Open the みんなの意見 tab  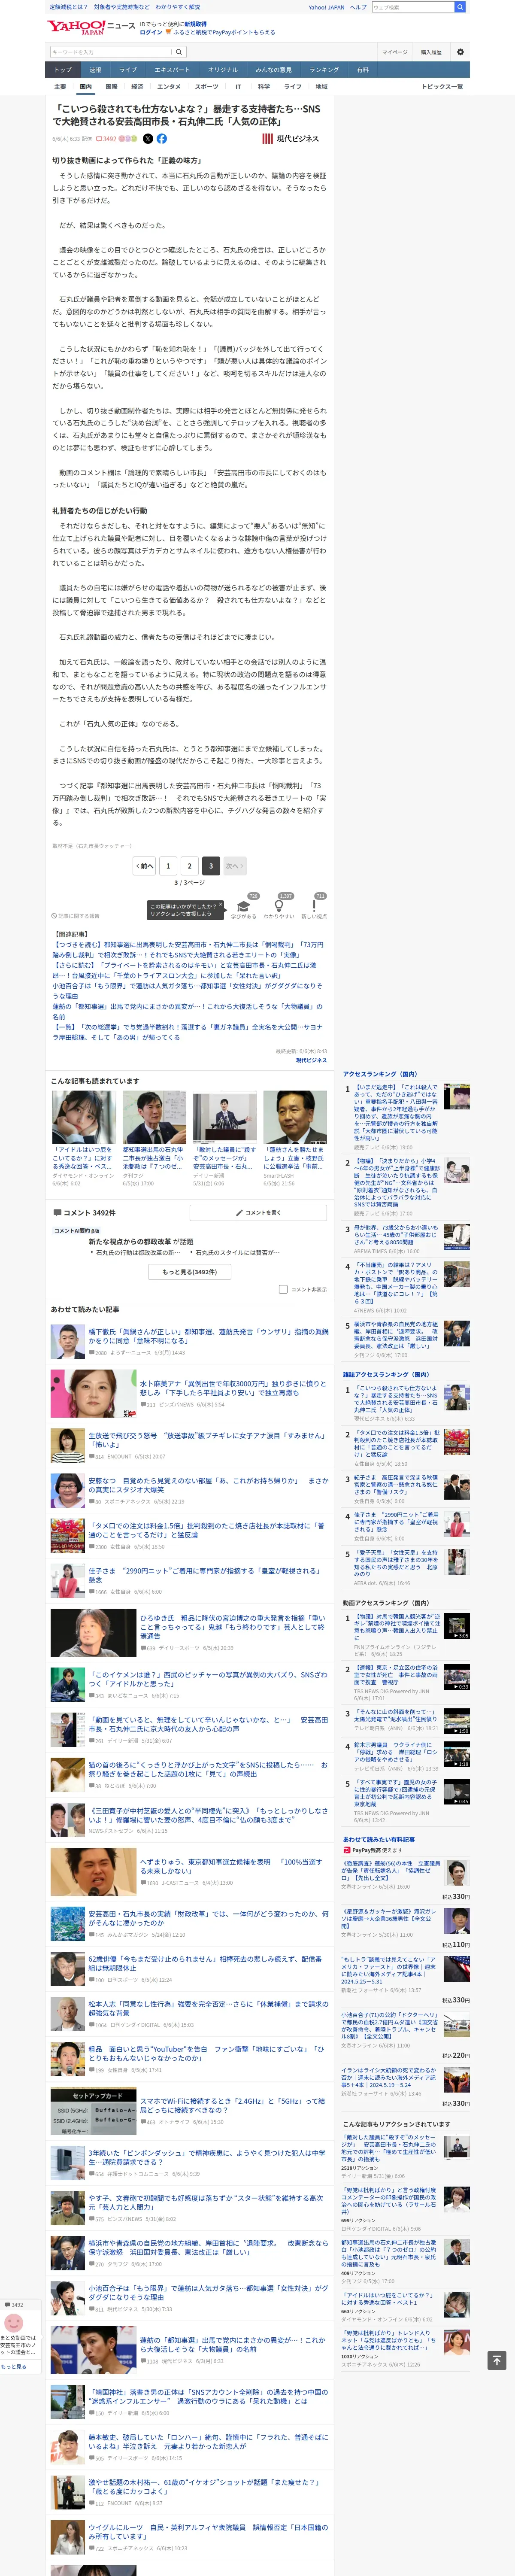coord(274,70)
